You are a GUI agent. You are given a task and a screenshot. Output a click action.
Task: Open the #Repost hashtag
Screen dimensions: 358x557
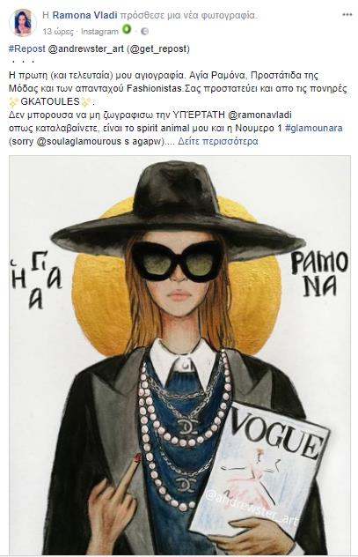27,48
